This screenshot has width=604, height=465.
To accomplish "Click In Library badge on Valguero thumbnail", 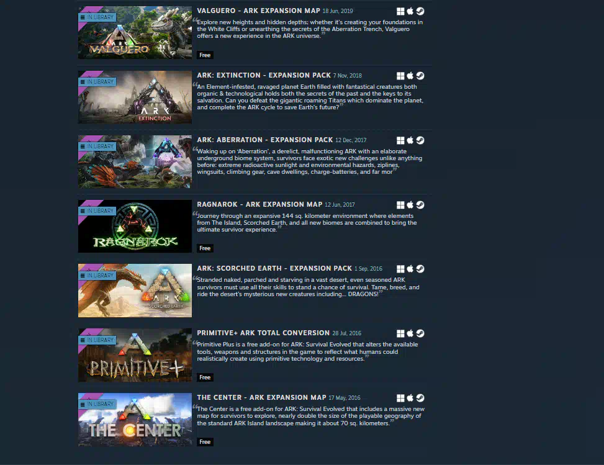I will 97,17.
